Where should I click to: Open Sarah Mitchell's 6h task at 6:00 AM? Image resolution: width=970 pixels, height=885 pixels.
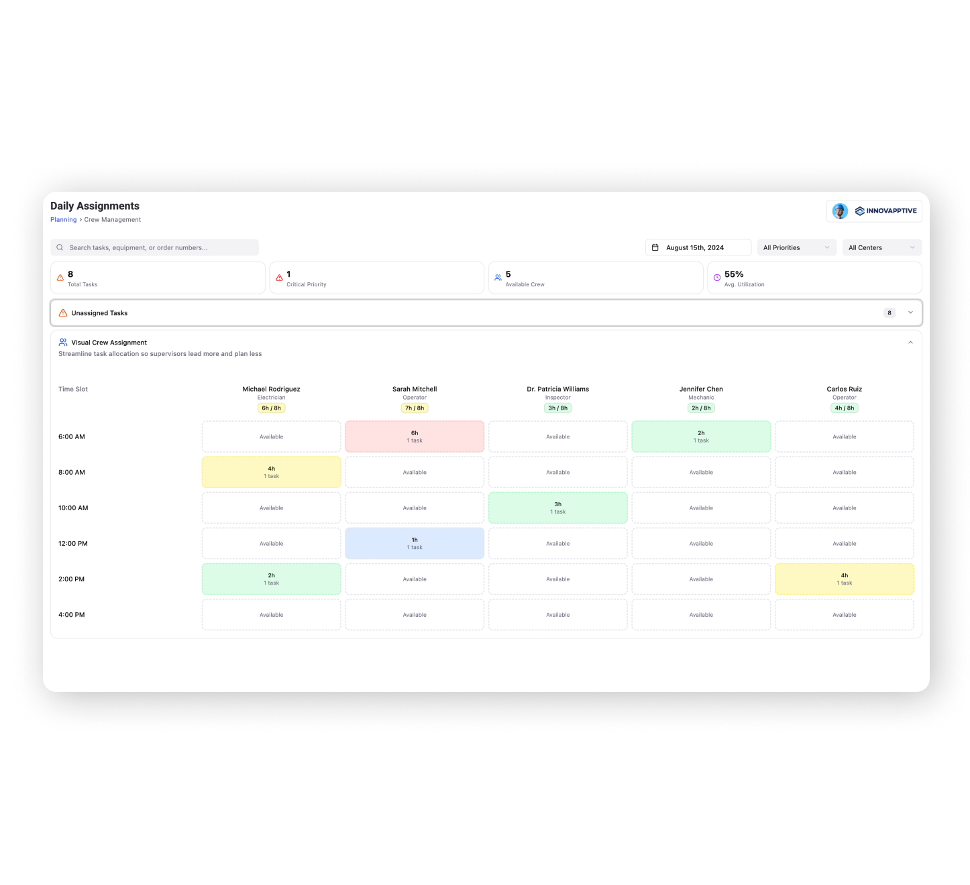[x=415, y=436]
